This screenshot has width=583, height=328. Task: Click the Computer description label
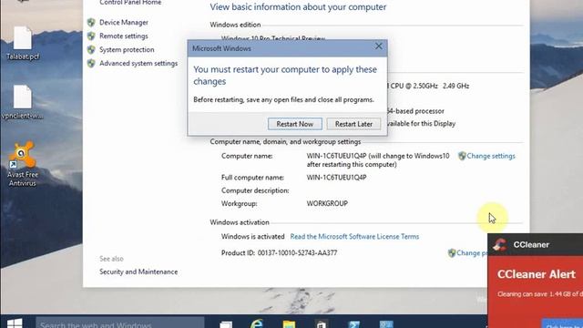tap(255, 190)
